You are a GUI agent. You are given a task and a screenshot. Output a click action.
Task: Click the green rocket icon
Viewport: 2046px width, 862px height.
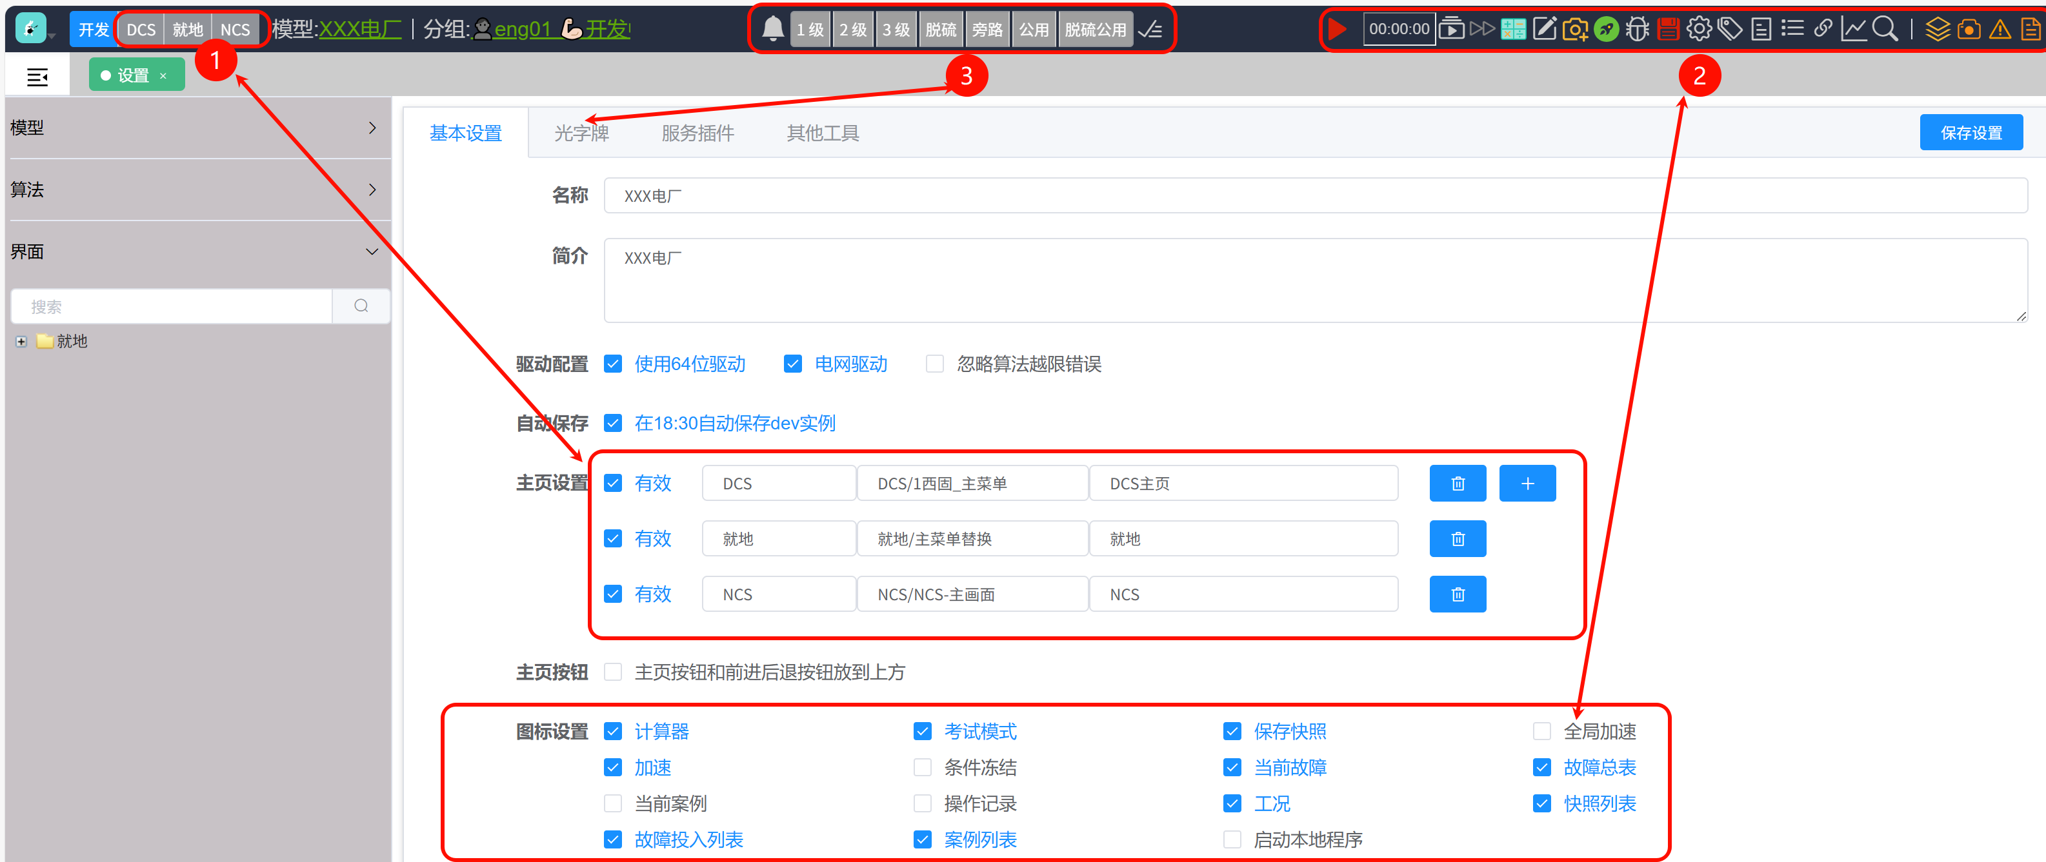[1606, 30]
